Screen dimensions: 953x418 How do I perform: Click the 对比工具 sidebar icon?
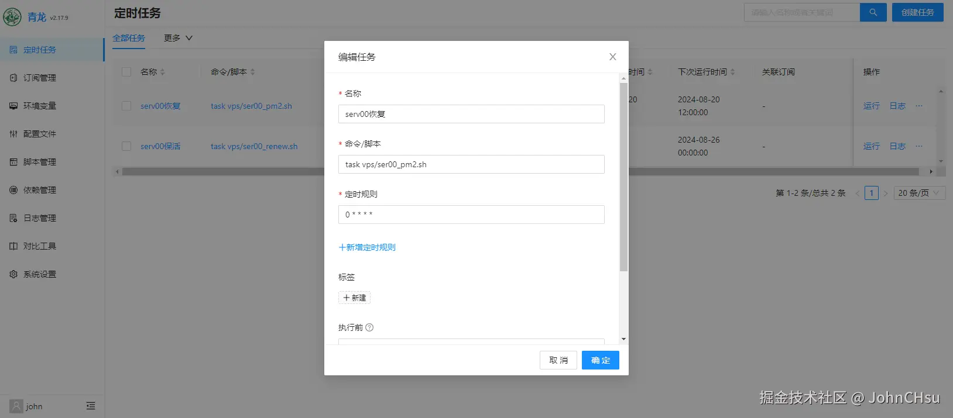(13, 246)
